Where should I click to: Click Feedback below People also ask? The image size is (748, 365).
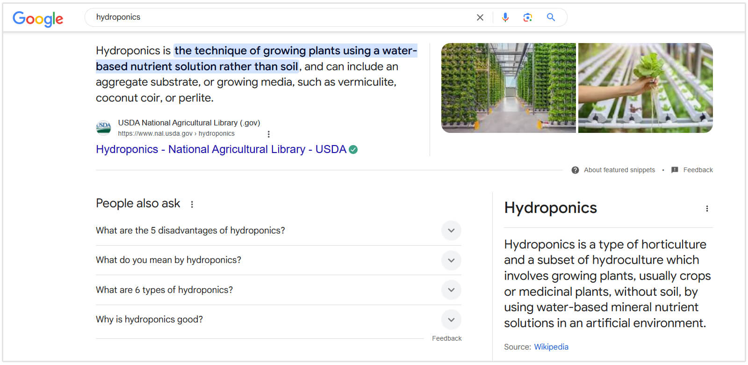(x=446, y=338)
